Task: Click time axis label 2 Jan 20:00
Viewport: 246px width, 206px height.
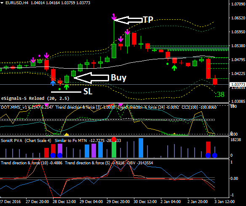Action: pyautogui.click(x=198, y=202)
